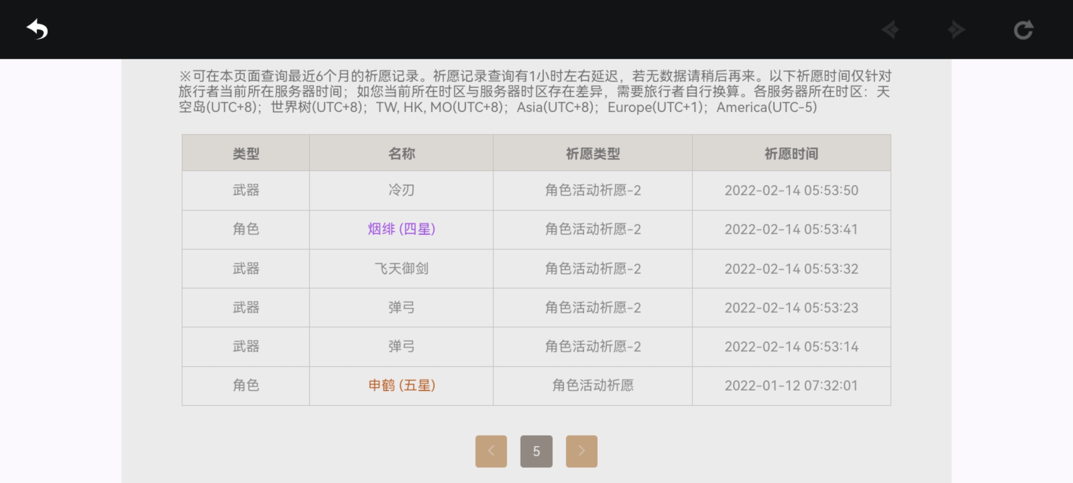Click 角色活动祈愿-2 in the 冷刃 row
The height and width of the screenshot is (483, 1073).
(x=593, y=190)
